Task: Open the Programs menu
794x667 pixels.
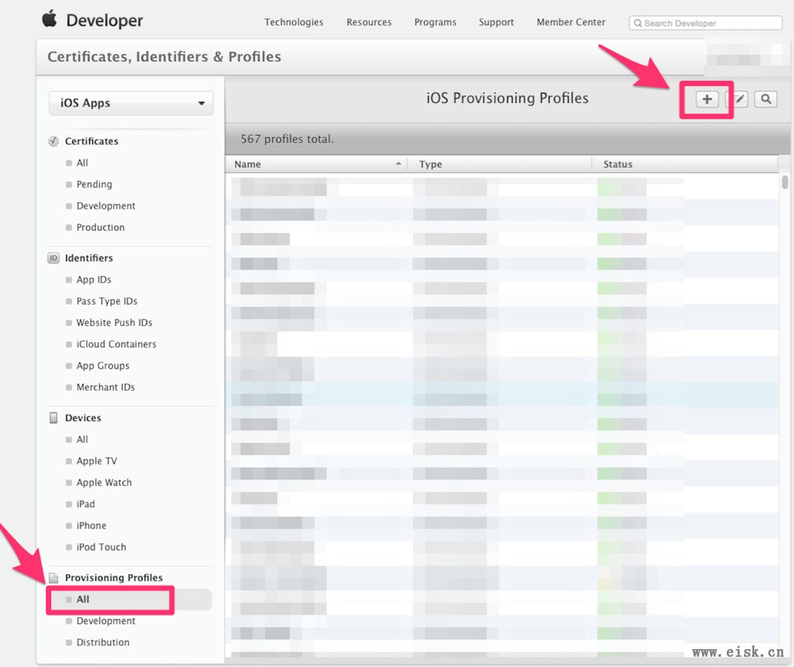Action: click(435, 22)
